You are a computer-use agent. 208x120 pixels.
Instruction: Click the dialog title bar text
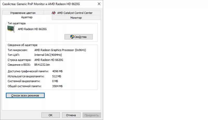coord(41,4)
